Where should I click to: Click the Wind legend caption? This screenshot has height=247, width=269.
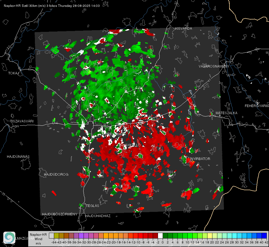click(x=38, y=239)
